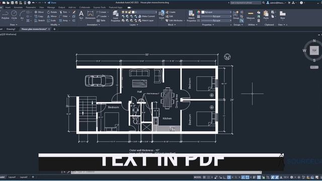322x181 pixels.
Task: Toggle grid display in status bar
Action: (x=204, y=177)
